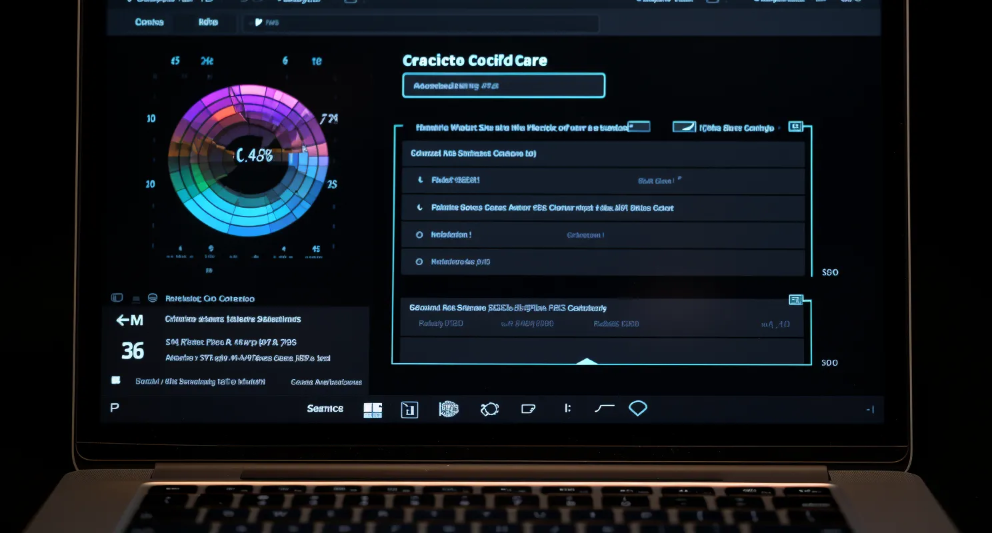
Task: Click the top search bar with play icon
Action: point(420,23)
